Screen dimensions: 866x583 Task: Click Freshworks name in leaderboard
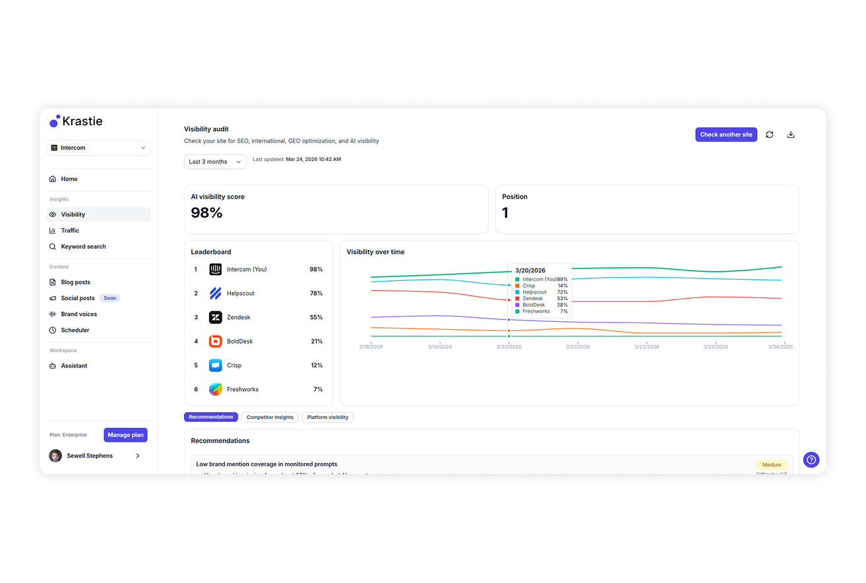tap(243, 389)
